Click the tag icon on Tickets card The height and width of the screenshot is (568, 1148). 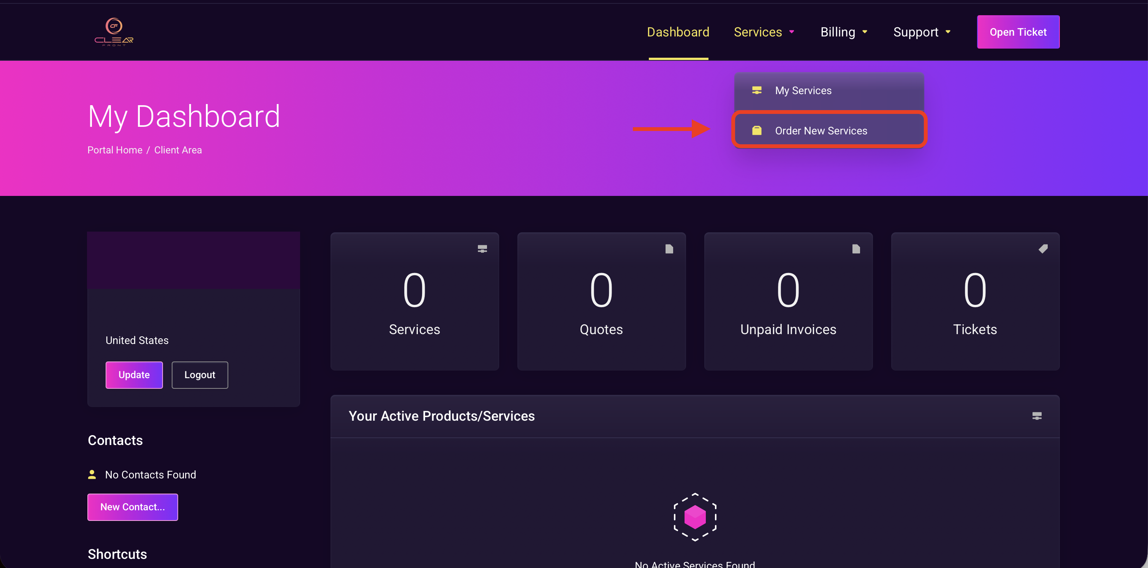pos(1043,249)
